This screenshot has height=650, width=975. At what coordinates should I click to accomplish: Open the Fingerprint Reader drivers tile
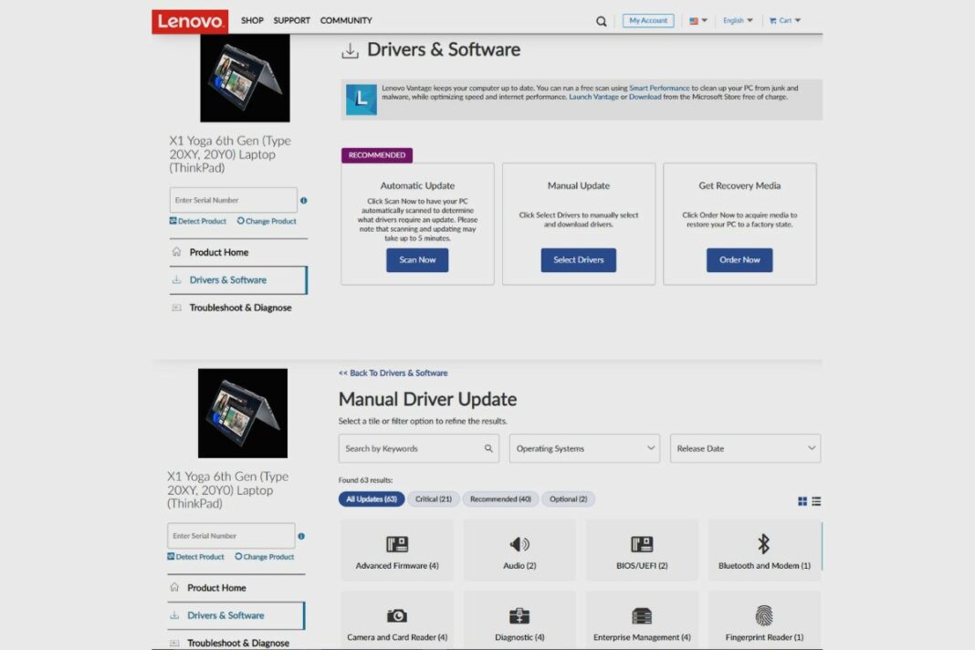point(764,621)
